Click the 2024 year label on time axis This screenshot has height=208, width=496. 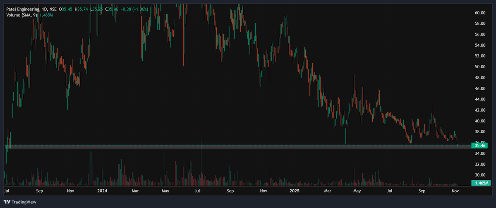[103, 191]
